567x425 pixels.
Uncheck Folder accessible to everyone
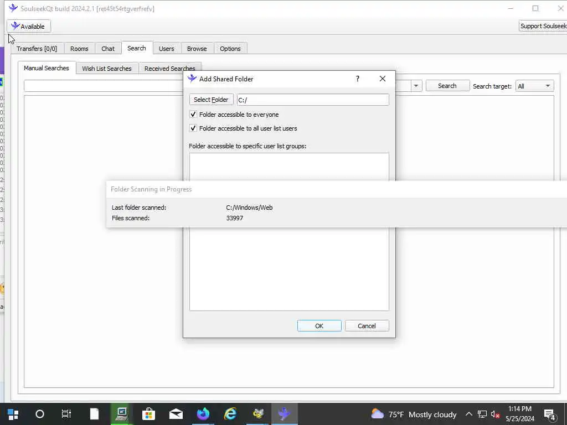[193, 115]
